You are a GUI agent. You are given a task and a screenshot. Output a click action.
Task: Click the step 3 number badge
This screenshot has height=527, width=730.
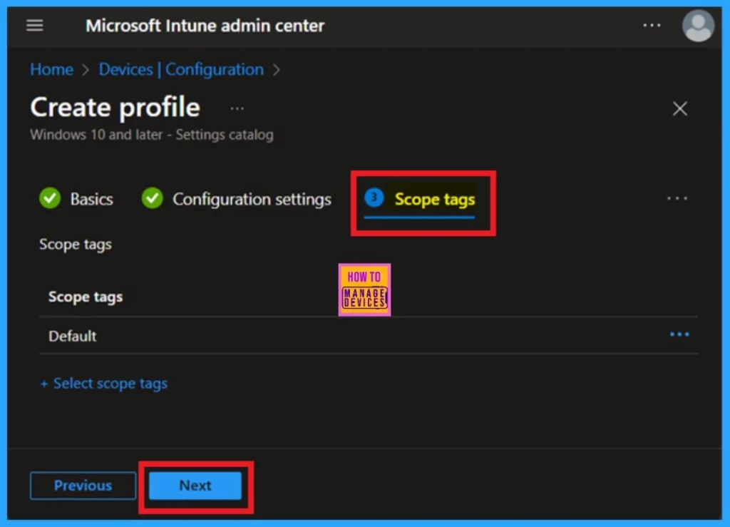(374, 198)
